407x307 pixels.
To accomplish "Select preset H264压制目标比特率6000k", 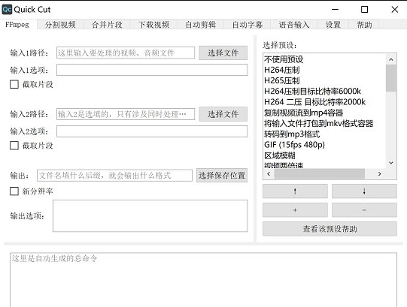I will pos(324,91).
